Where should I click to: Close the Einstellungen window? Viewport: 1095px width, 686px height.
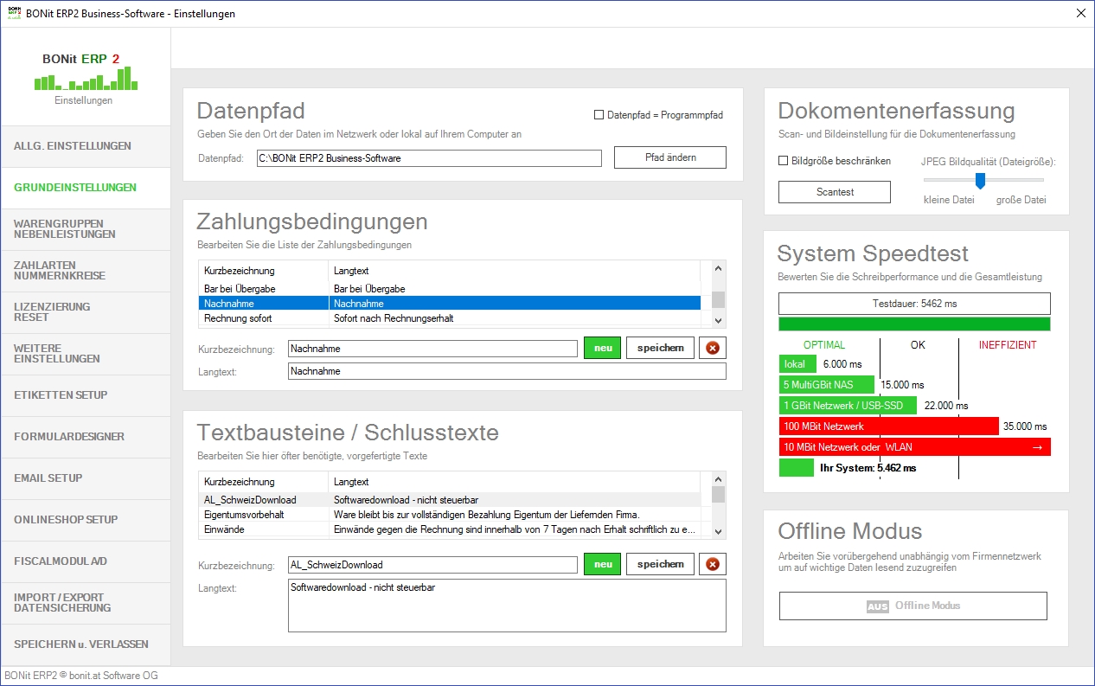pyautogui.click(x=1080, y=13)
